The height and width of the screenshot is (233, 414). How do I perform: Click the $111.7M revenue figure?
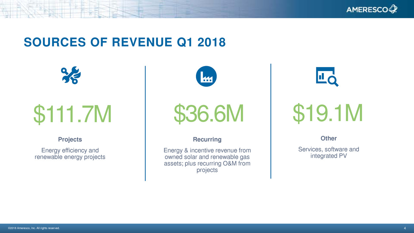(x=72, y=114)
